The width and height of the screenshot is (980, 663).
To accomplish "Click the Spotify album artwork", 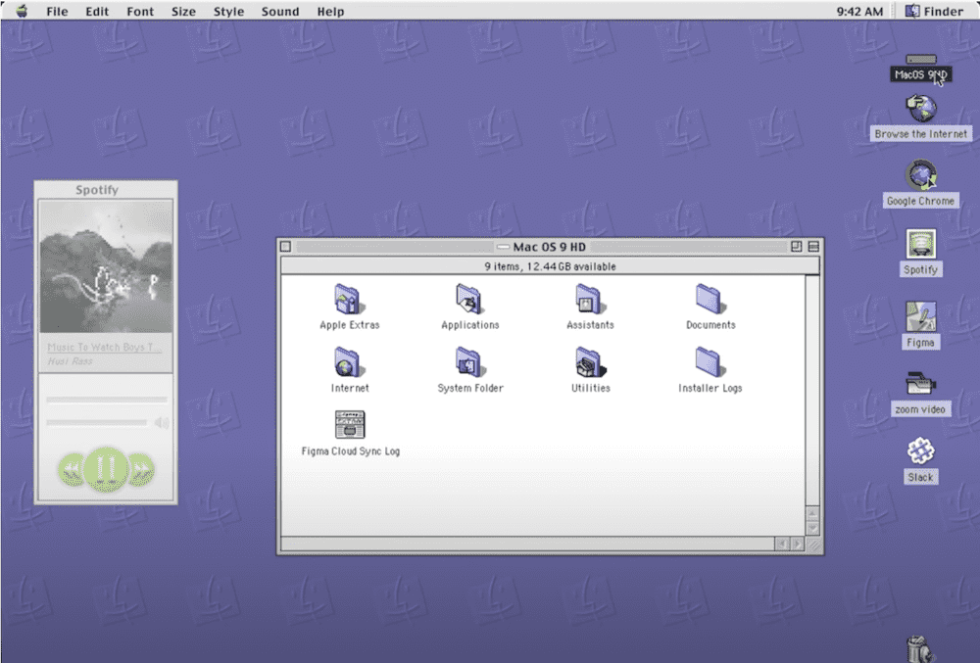I will (x=106, y=266).
